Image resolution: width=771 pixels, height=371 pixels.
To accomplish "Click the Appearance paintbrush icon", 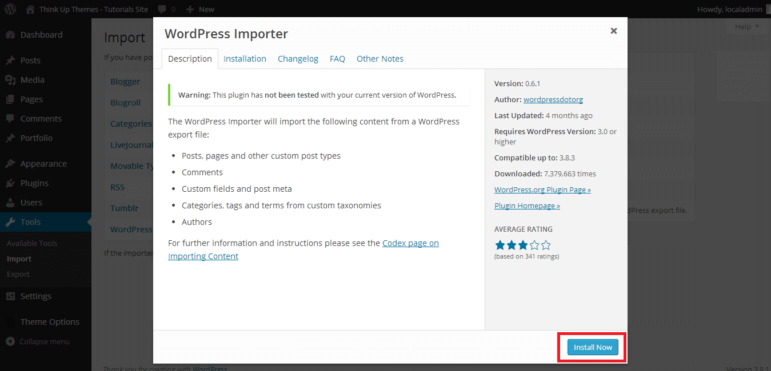I will click(x=10, y=164).
